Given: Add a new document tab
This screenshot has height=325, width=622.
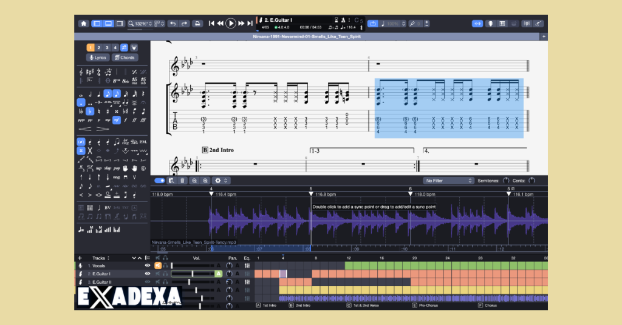Looking at the screenshot, I should 544,36.
